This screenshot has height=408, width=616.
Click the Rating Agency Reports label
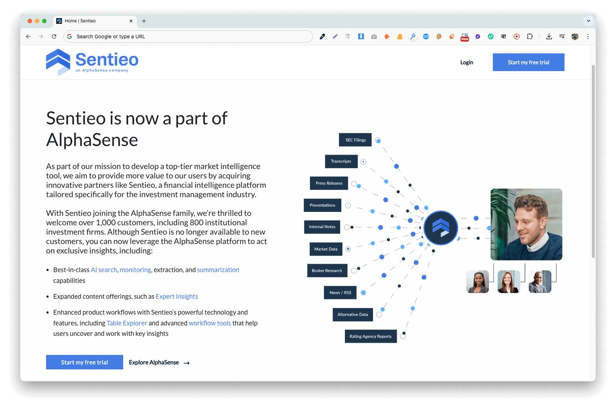370,336
